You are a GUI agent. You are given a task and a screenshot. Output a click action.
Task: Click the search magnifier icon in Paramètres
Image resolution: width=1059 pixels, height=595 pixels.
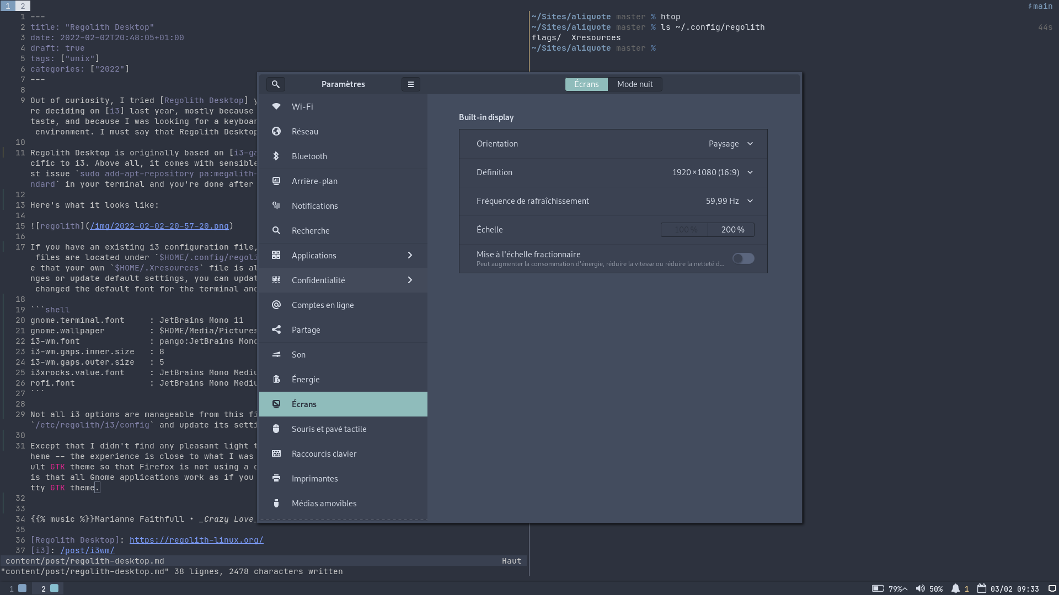tap(276, 84)
